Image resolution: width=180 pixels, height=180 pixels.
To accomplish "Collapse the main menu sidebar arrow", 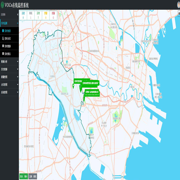I will click(x=18, y=14).
